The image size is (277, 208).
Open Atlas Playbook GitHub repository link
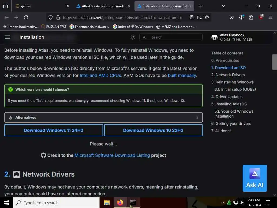(x=232, y=37)
